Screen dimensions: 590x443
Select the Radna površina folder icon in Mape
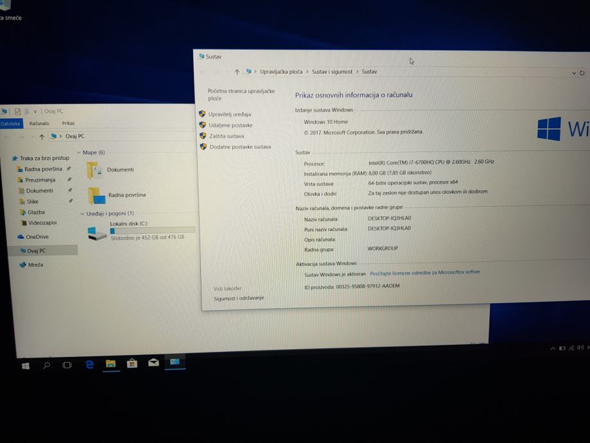96,196
